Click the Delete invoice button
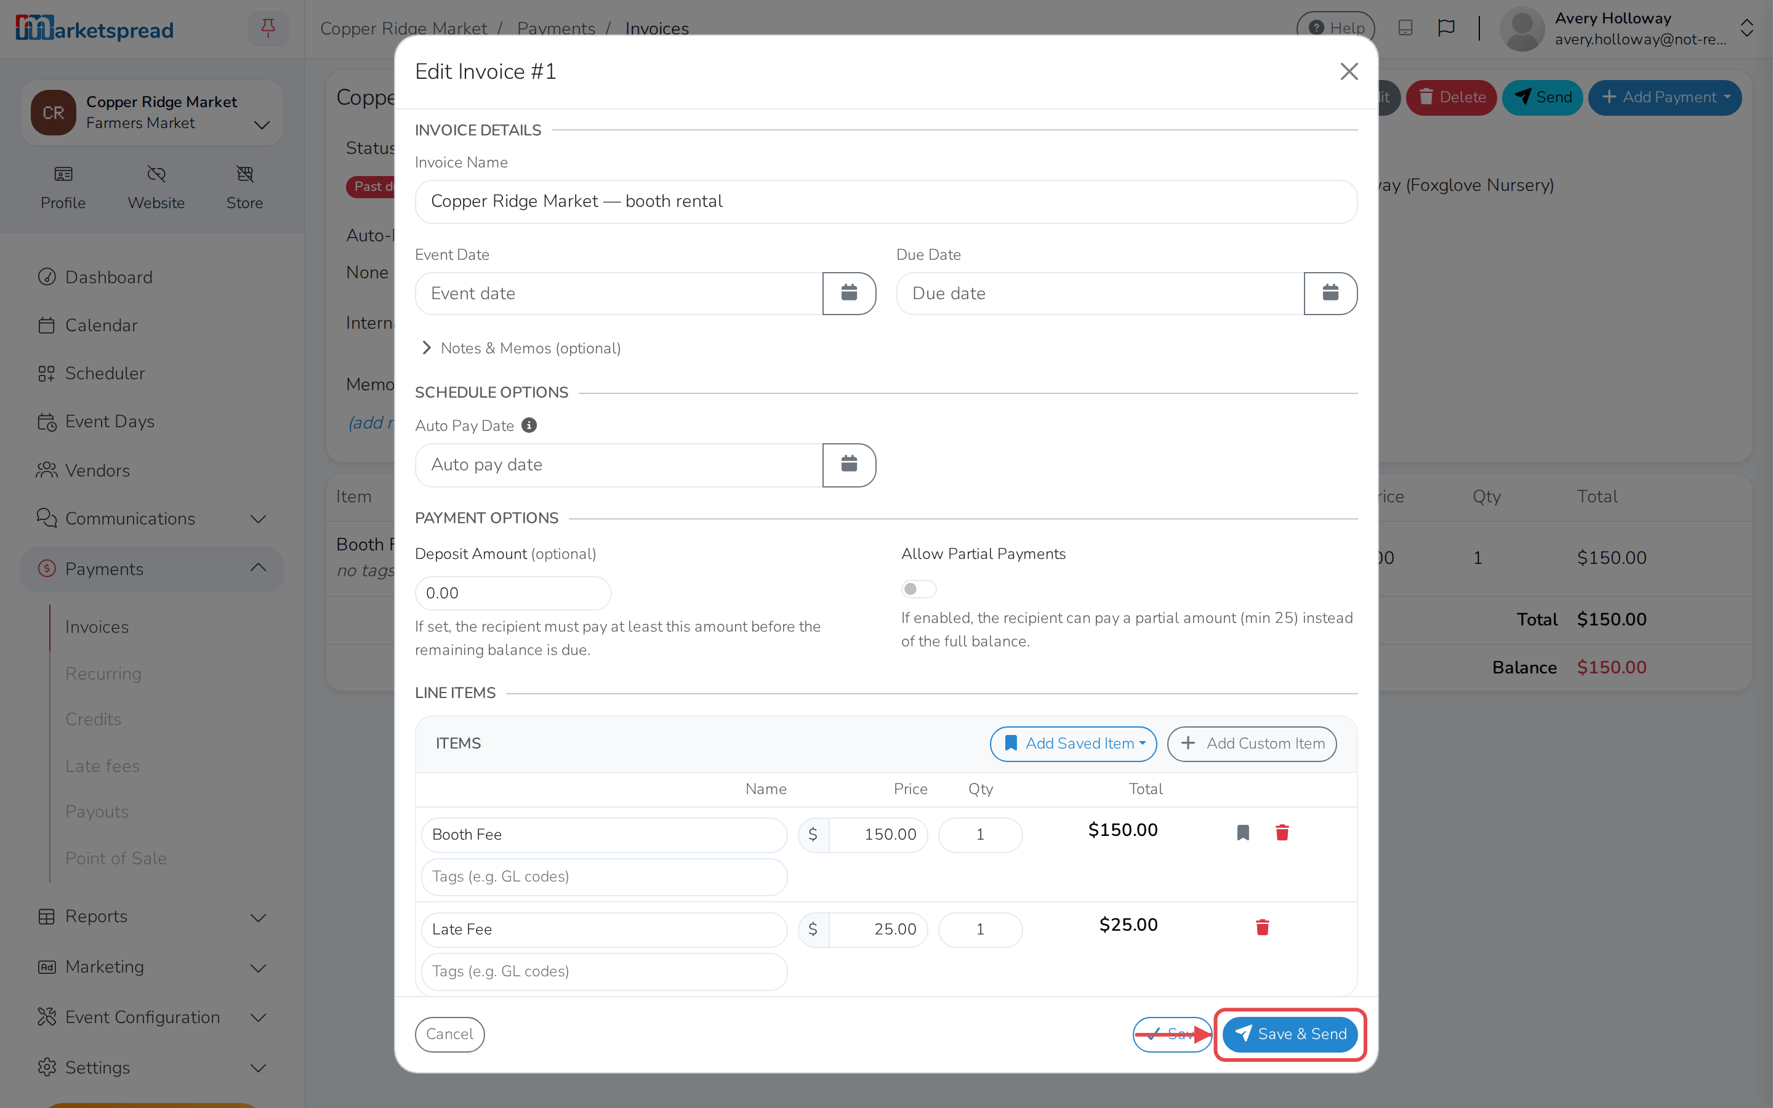Screen dimensions: 1773x1108 click(x=1450, y=97)
